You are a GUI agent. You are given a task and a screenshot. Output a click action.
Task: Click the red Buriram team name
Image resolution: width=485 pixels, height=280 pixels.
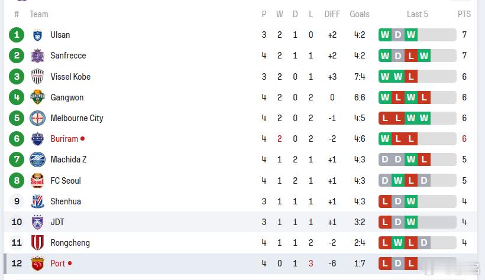click(64, 139)
